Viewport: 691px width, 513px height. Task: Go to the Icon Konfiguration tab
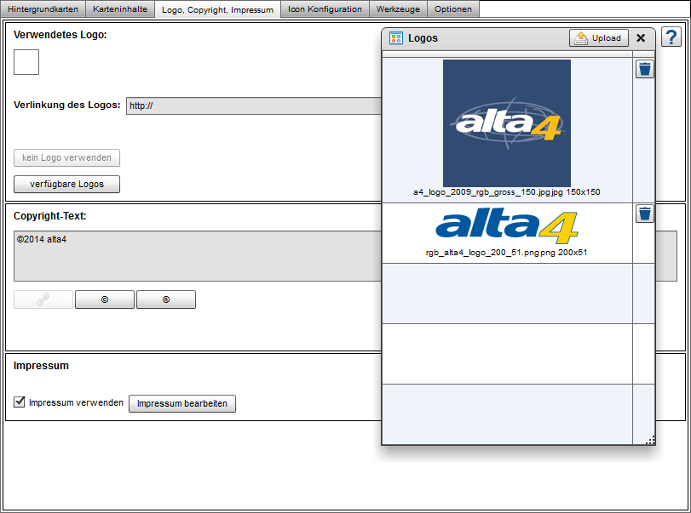(x=325, y=9)
